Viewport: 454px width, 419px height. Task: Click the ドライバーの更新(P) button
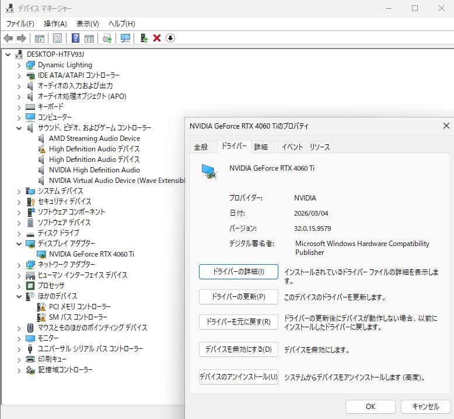[x=238, y=297]
